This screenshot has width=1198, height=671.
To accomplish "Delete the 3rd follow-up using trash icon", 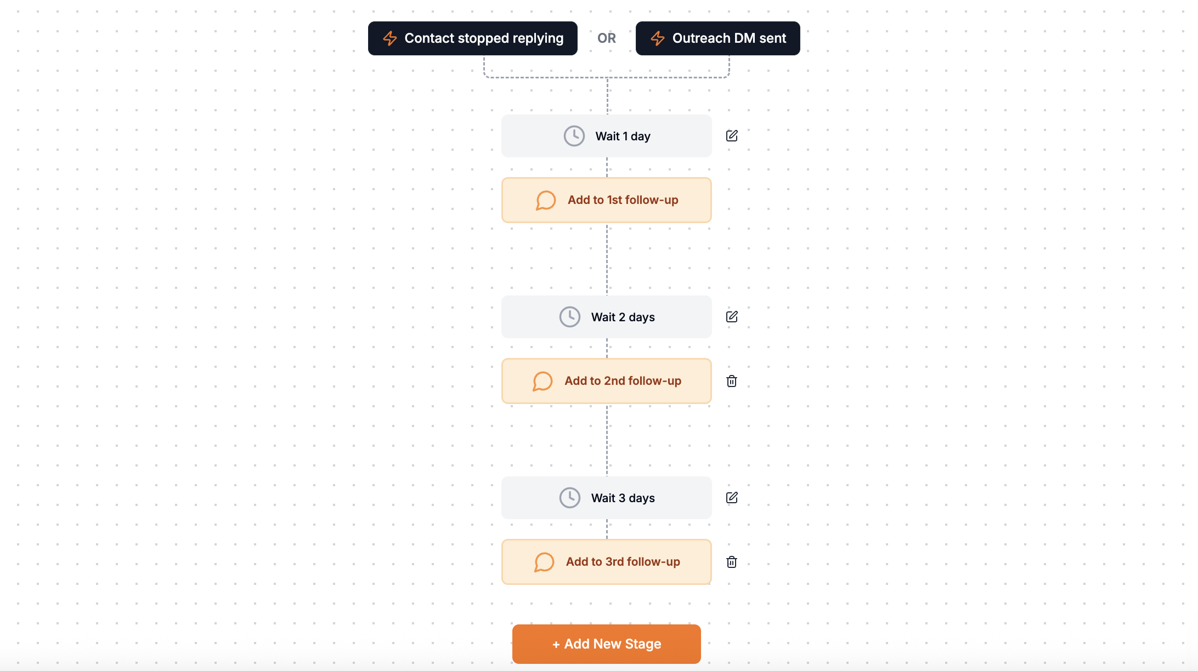I will pyautogui.click(x=731, y=562).
